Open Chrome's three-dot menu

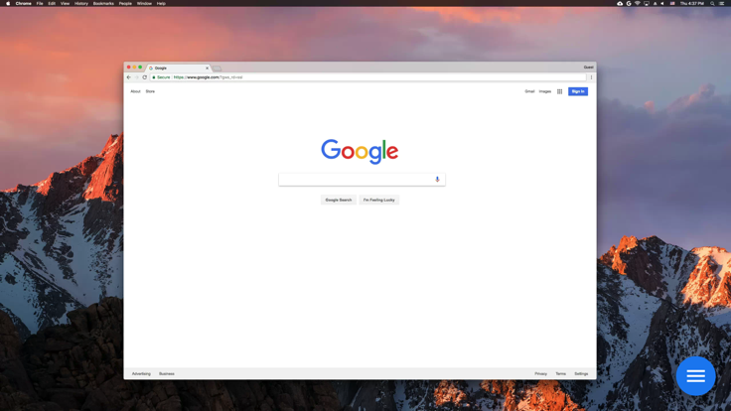coord(591,77)
